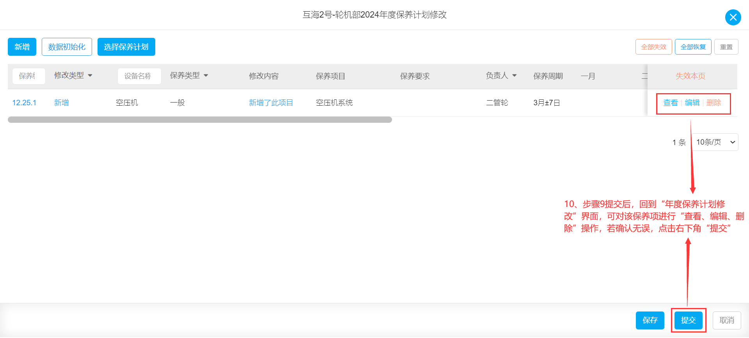Viewport: 749px width, 338px height.
Task: Click 全部恢复 button
Action: tap(693, 47)
